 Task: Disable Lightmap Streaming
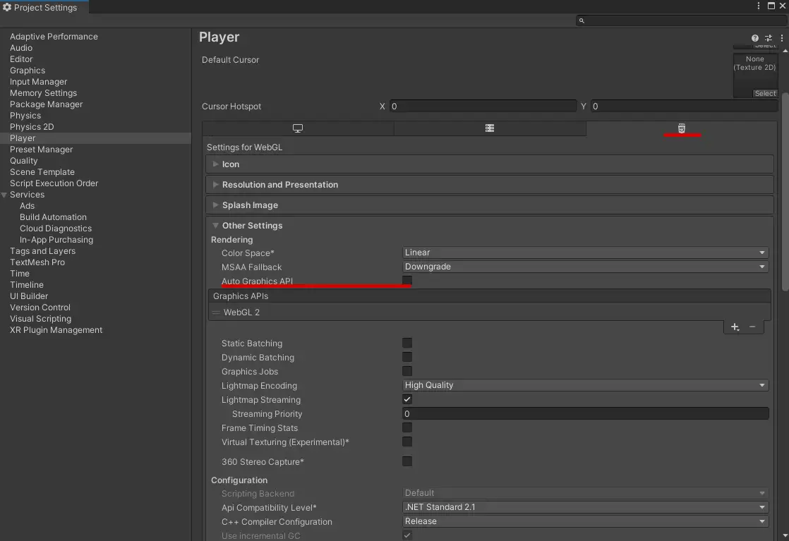pos(407,399)
